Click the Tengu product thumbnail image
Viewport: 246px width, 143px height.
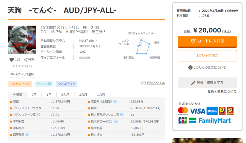22,40
